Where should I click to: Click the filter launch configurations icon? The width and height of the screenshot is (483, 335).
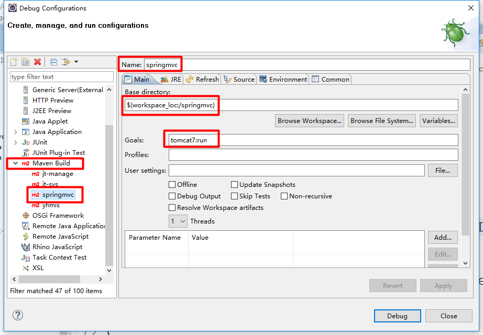pyautogui.click(x=66, y=62)
